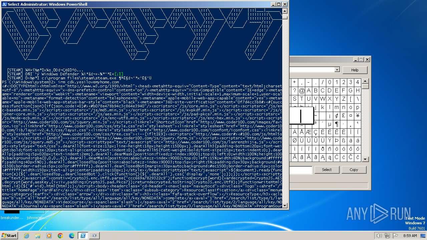Open Microsoft Edge from the taskbar
Screen dimensions: 427x240
72,236
